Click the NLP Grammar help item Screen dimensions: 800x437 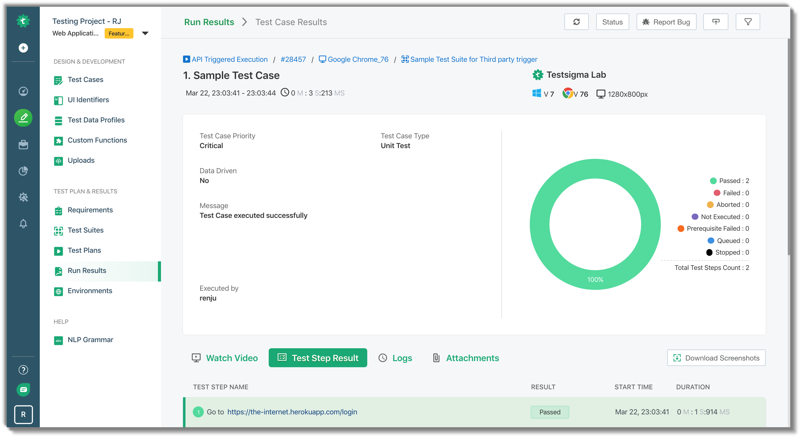click(90, 340)
